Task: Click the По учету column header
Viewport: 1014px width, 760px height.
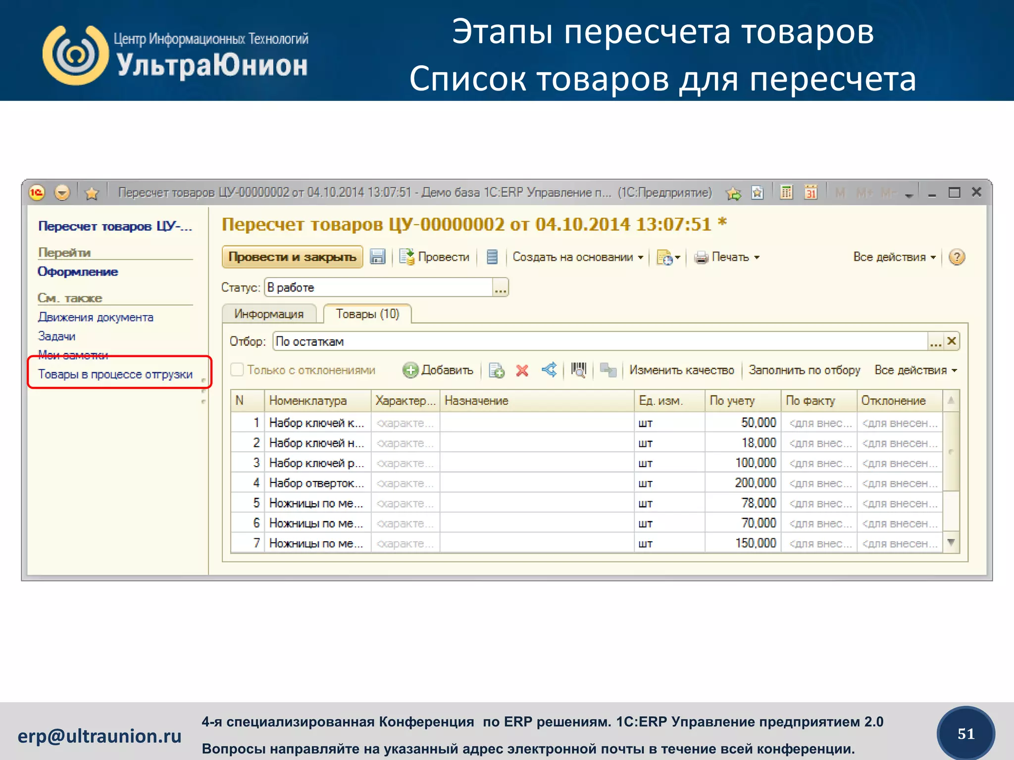Action: [x=743, y=401]
